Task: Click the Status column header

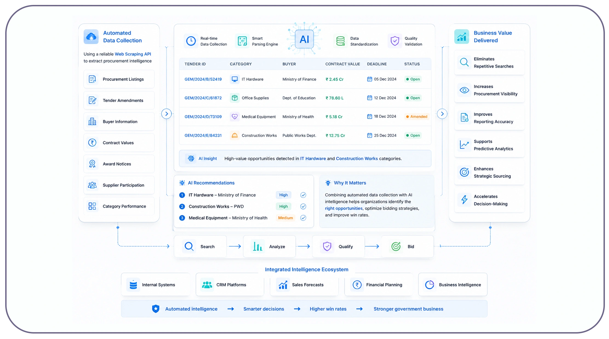Action: click(x=412, y=64)
